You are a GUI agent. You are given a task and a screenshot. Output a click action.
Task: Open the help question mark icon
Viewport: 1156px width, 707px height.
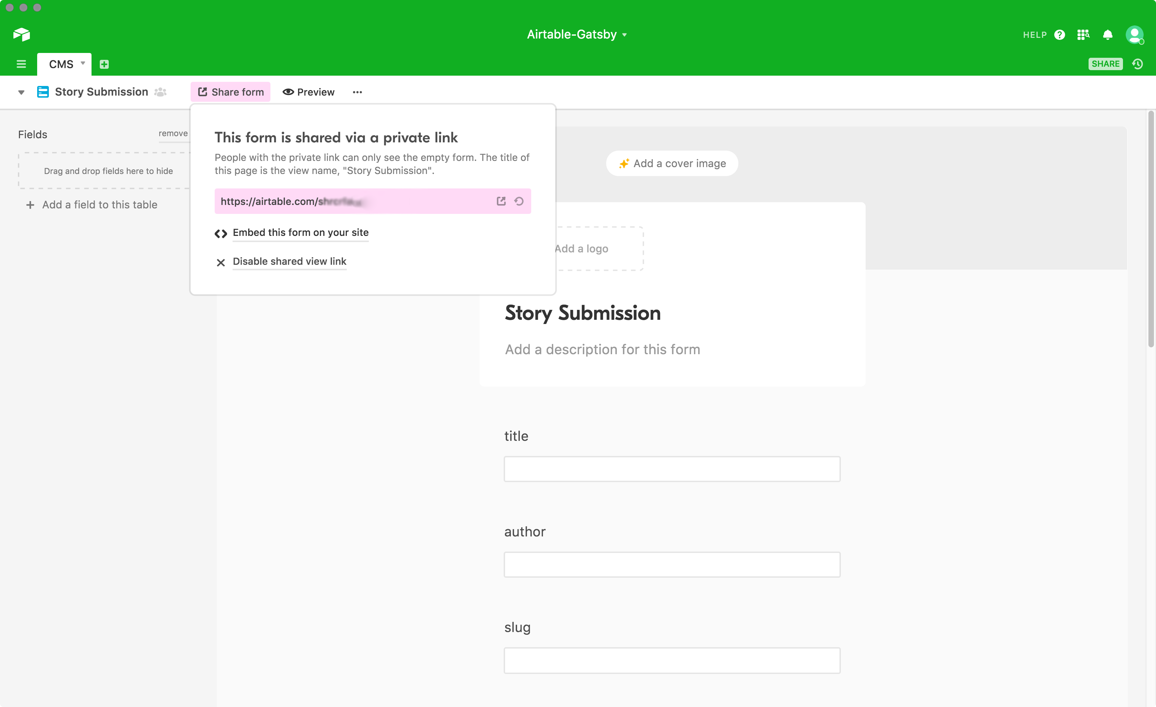click(1059, 35)
